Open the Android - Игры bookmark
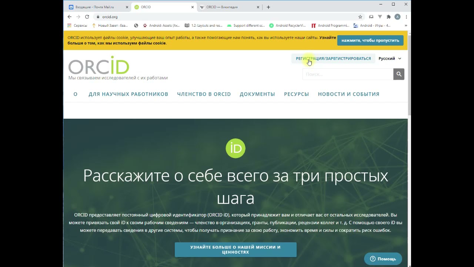 coord(372,26)
